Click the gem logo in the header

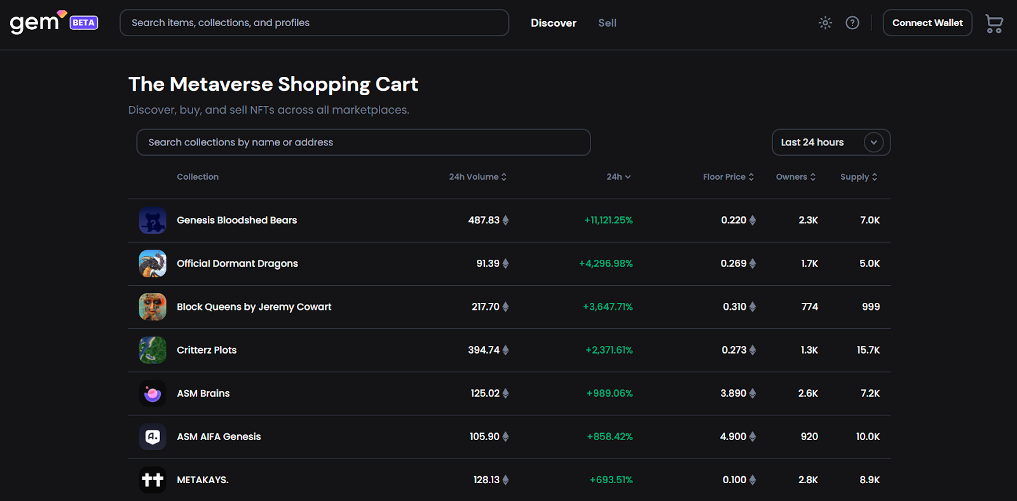(x=38, y=23)
